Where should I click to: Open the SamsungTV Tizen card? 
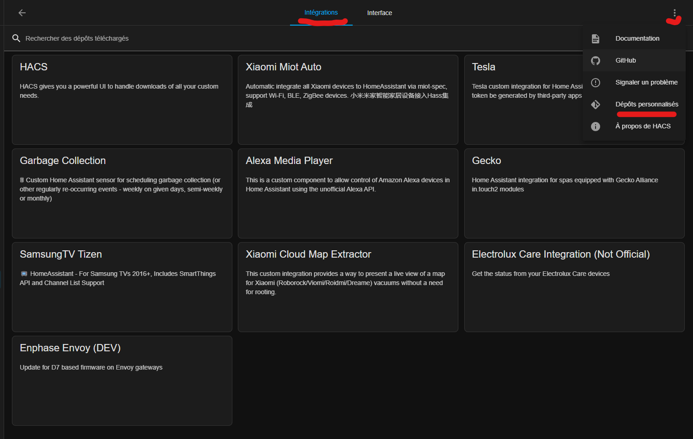(x=122, y=287)
